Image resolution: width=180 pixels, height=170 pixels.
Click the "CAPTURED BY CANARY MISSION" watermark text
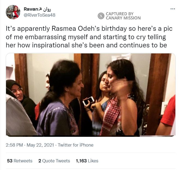(123, 16)
